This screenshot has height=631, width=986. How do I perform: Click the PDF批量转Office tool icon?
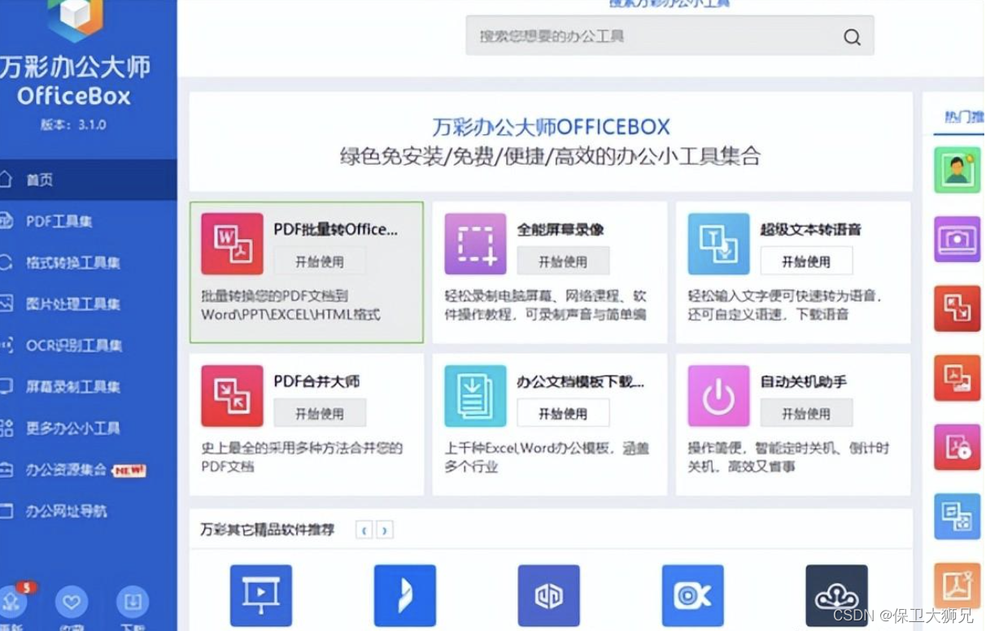click(232, 244)
